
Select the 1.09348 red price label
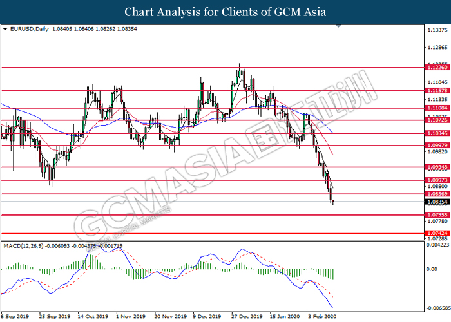(x=437, y=167)
